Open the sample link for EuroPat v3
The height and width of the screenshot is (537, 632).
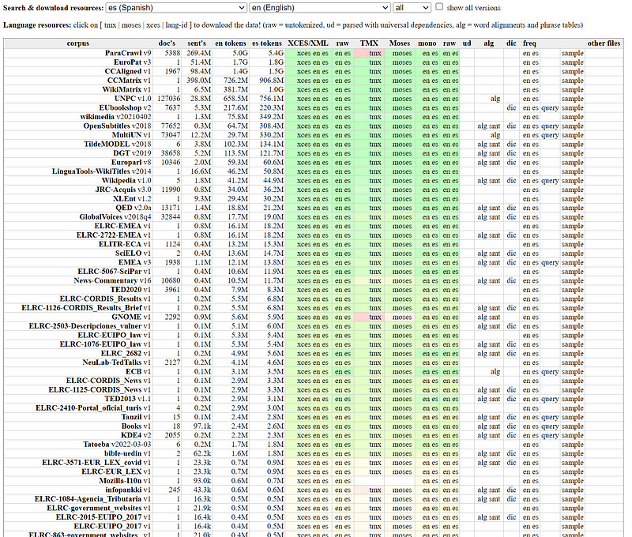[x=572, y=61]
